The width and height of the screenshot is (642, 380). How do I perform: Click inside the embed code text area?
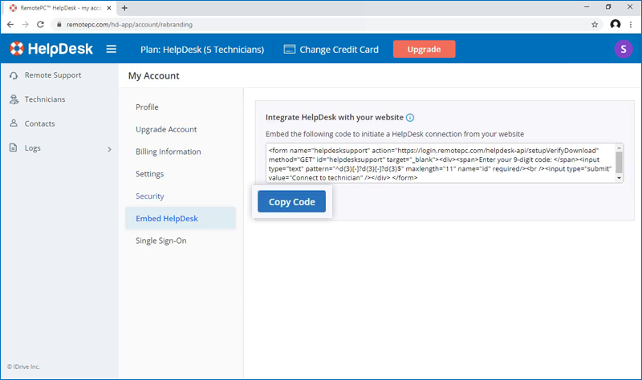point(441,164)
